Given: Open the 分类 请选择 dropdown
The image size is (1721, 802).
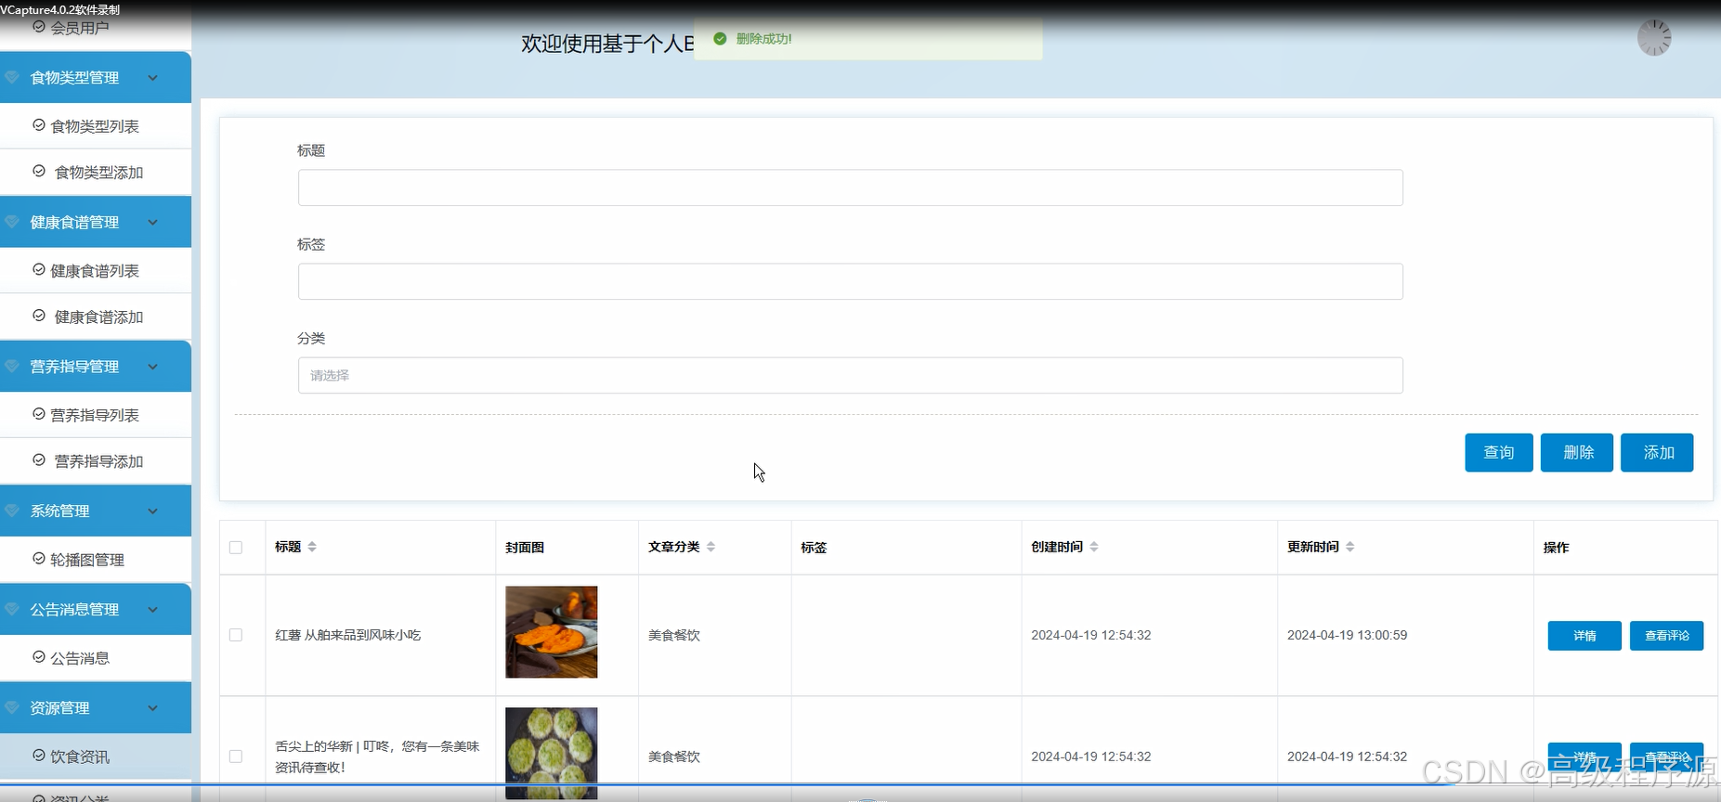Looking at the screenshot, I should coord(850,375).
